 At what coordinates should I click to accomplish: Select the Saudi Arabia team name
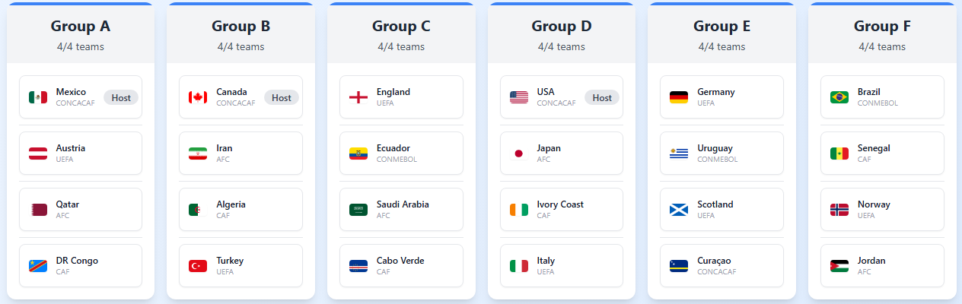[x=403, y=204]
